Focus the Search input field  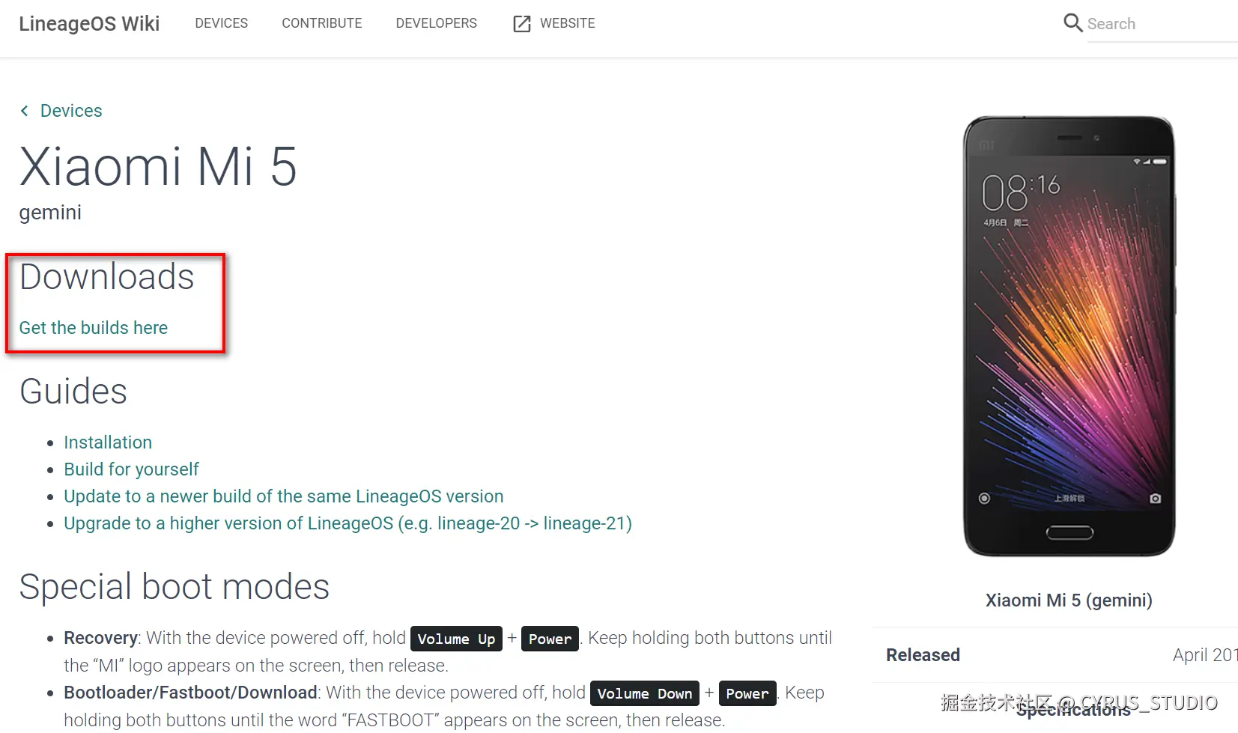pos(1162,24)
